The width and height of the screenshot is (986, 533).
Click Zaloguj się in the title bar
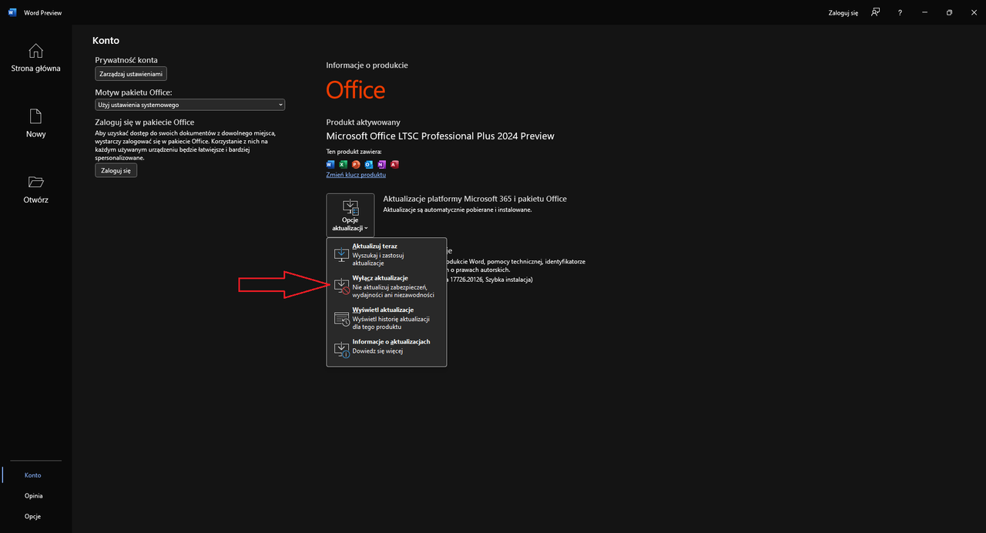843,13
